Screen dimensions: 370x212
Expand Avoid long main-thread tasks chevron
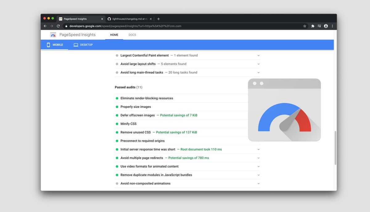[258, 73]
